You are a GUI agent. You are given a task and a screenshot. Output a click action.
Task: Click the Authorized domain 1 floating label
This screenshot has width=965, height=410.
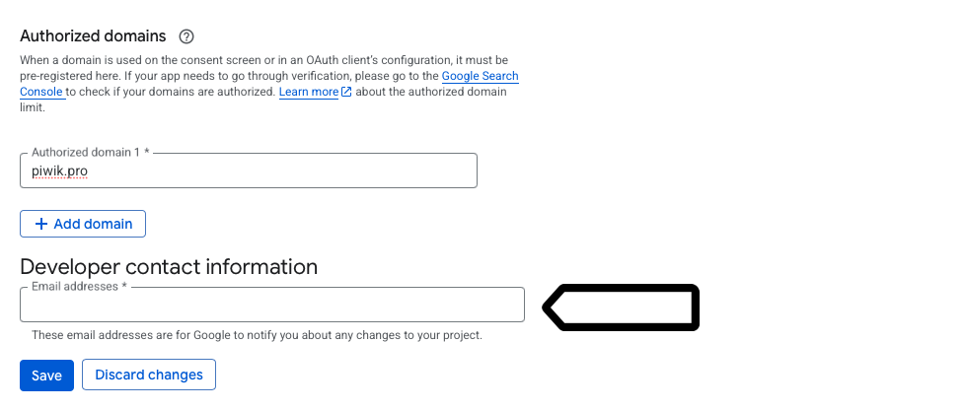coord(90,153)
